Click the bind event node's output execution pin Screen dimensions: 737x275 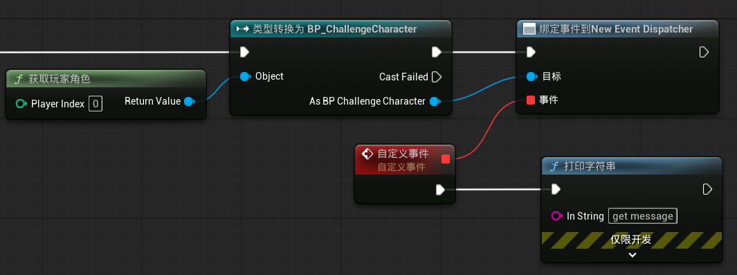704,52
